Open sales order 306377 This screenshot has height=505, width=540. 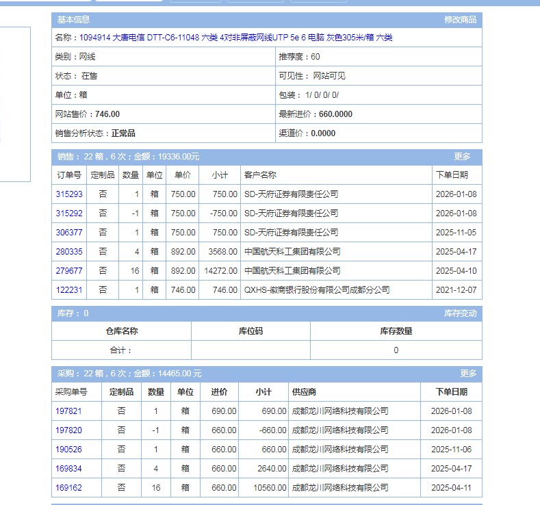(x=69, y=233)
